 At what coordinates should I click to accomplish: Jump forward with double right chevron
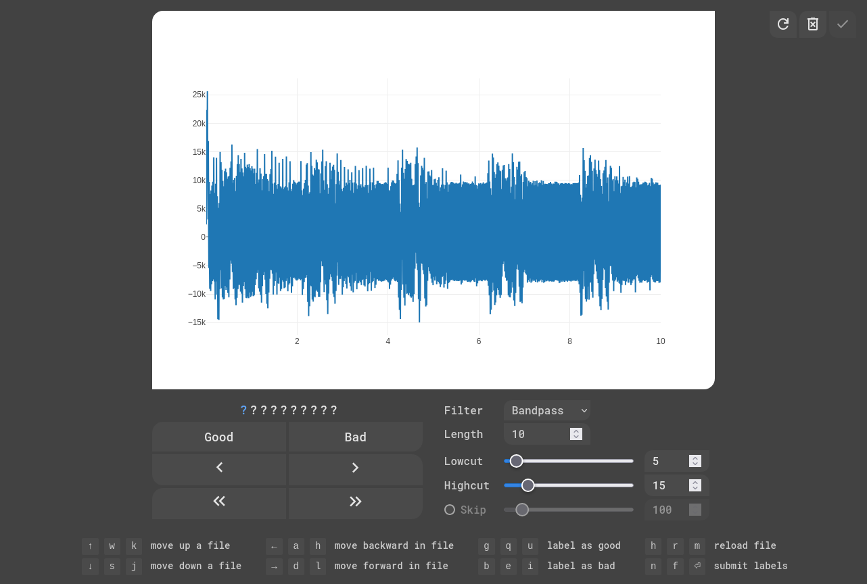355,501
